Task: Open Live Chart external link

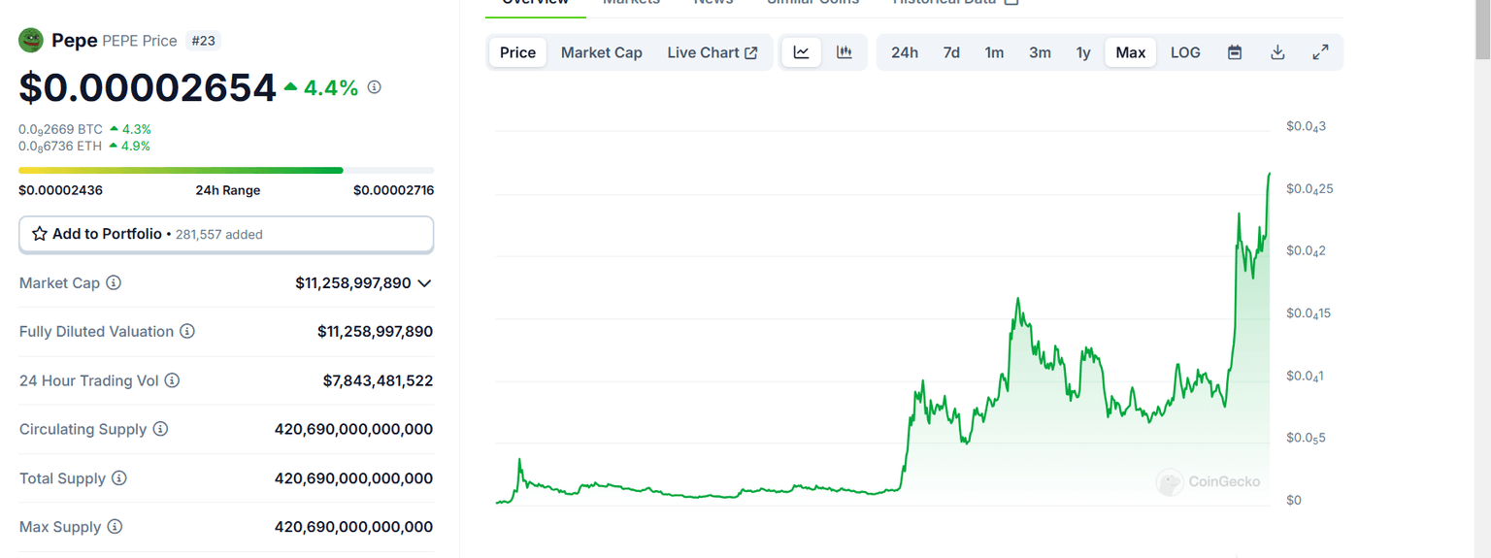Action: [x=712, y=52]
